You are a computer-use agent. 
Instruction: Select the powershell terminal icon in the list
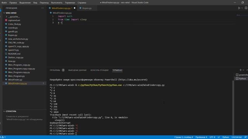coord(237,75)
